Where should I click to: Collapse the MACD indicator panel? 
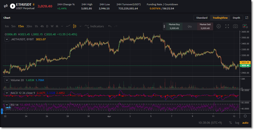pos(7,93)
